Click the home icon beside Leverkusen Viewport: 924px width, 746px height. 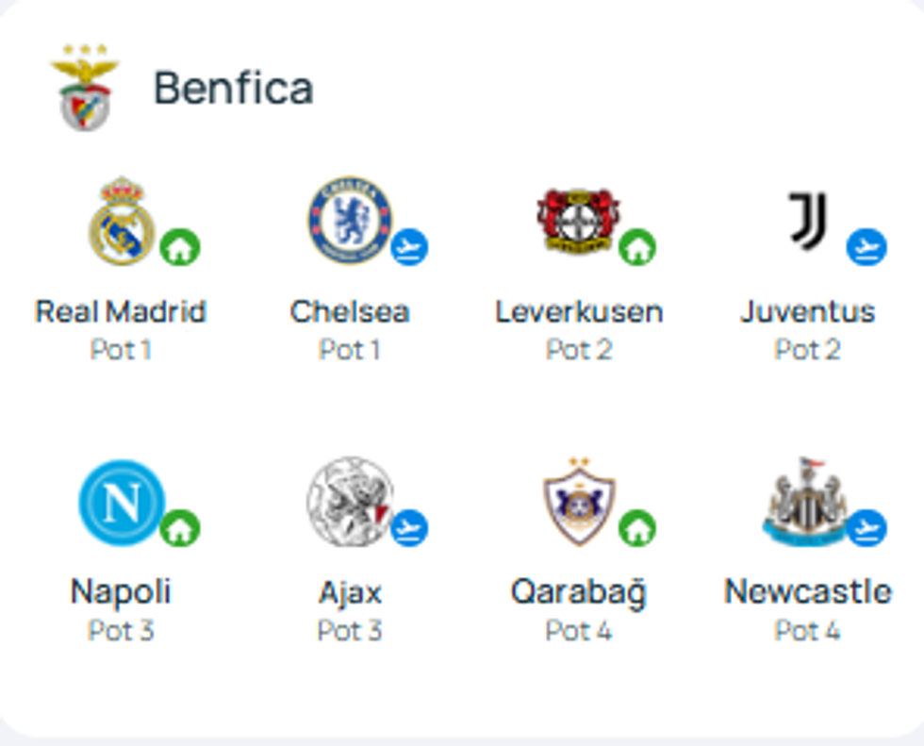click(x=637, y=248)
